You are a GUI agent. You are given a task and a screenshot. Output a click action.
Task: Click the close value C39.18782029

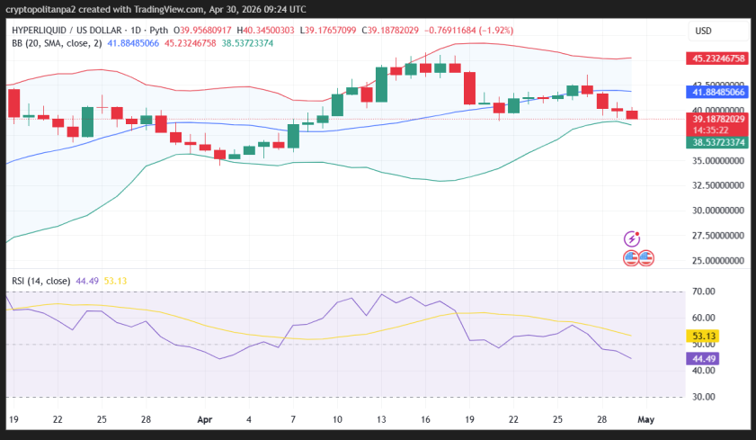pos(390,31)
